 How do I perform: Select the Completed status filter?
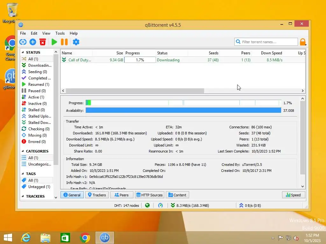coord(37,78)
